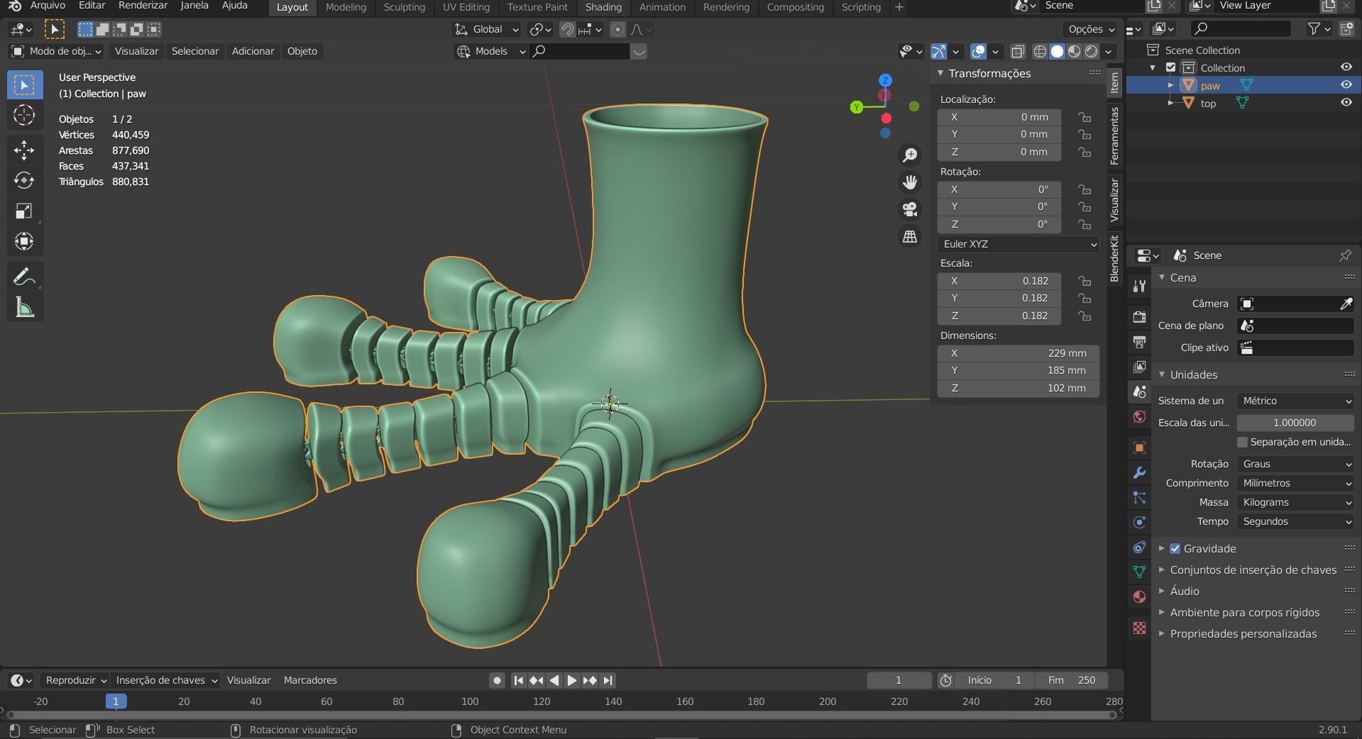Screen dimensions: 1362x739
Task: Open the World properties globe icon
Action: point(1139,416)
